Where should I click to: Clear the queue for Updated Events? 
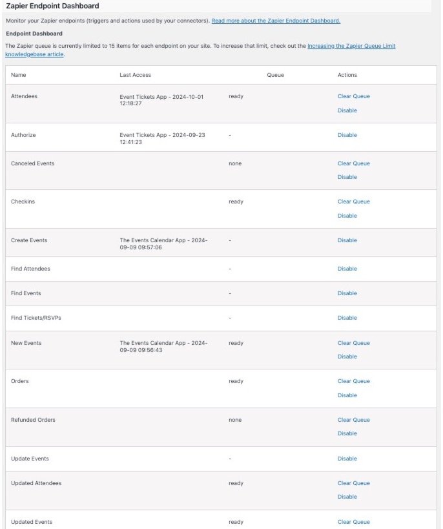point(353,522)
